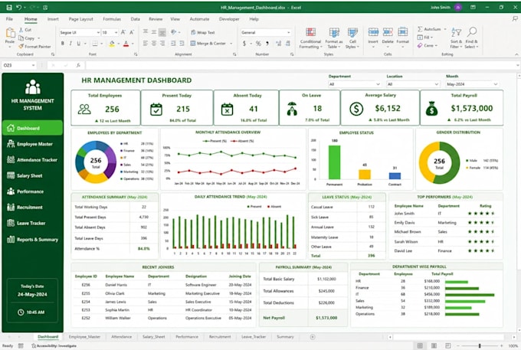This screenshot has width=521, height=350.
Task: Toggle Wrap Text
Action: click(203, 32)
